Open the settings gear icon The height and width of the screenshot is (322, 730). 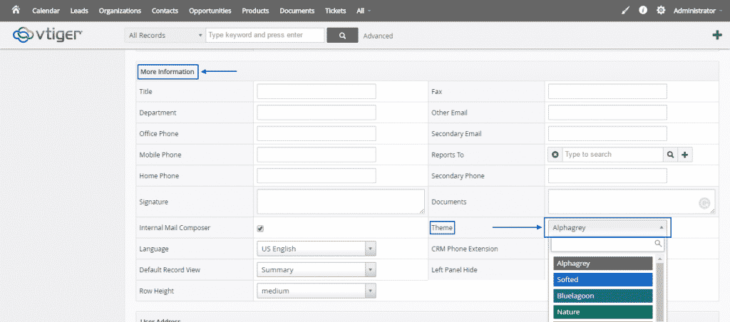pos(661,10)
